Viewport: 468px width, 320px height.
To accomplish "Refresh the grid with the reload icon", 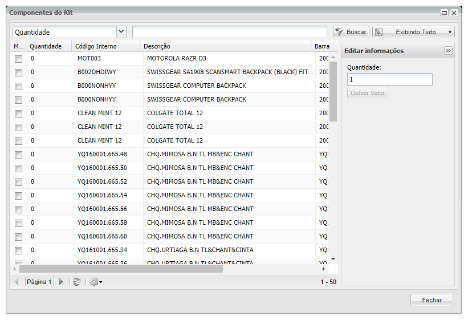I will [77, 282].
